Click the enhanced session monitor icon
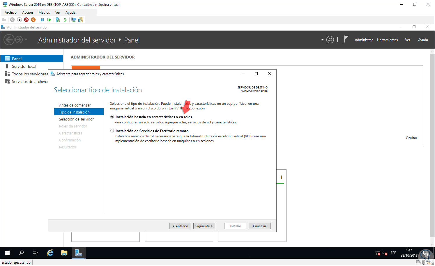The width and height of the screenshot is (435, 266). [x=74, y=20]
